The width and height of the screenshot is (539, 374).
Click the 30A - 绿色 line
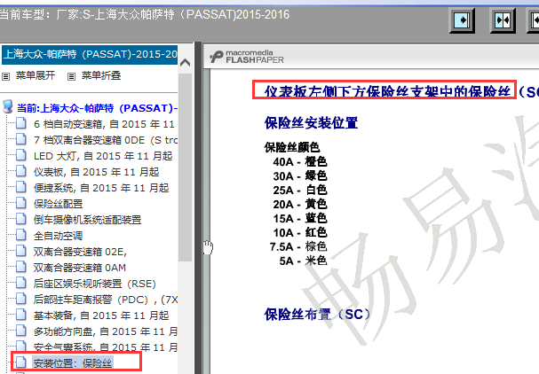pyautogui.click(x=300, y=176)
